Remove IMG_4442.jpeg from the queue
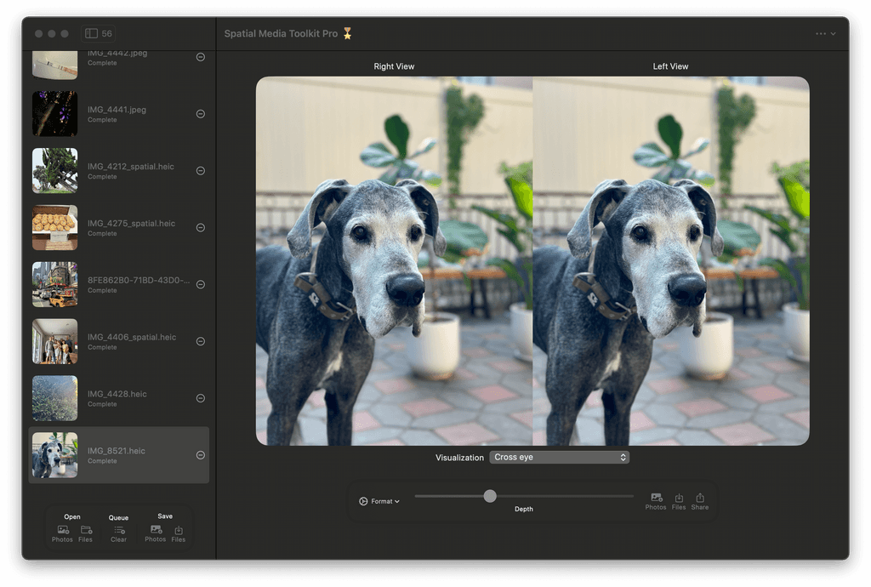 click(x=200, y=56)
